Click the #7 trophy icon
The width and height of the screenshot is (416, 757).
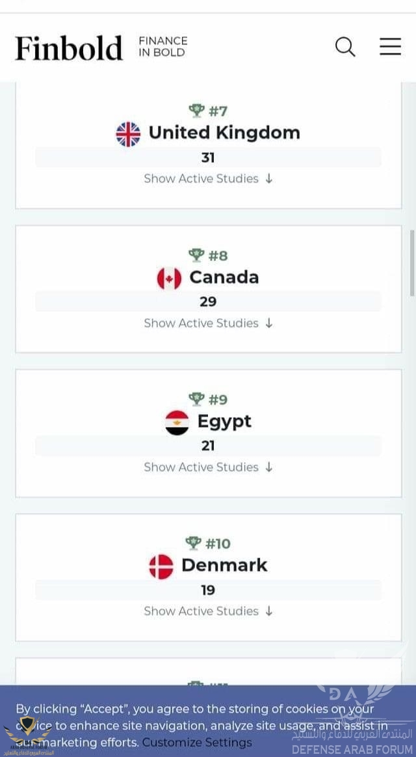(196, 110)
